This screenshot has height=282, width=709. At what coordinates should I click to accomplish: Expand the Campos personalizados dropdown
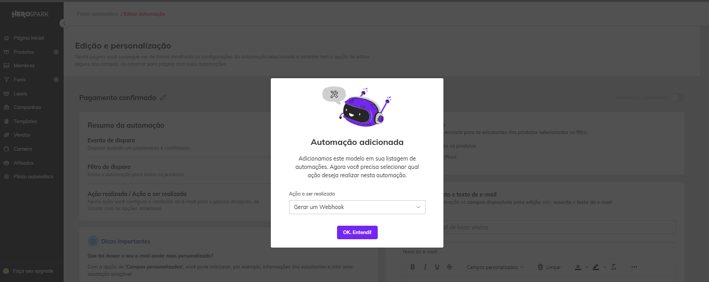[x=495, y=267]
